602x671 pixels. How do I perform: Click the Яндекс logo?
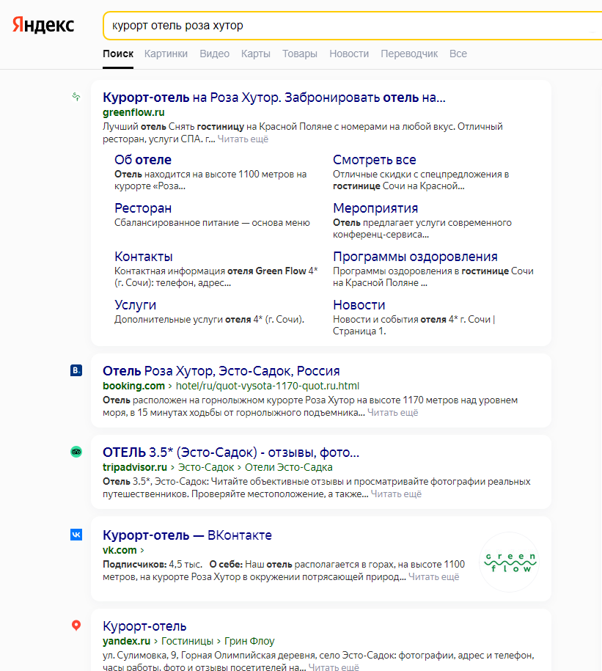(43, 25)
